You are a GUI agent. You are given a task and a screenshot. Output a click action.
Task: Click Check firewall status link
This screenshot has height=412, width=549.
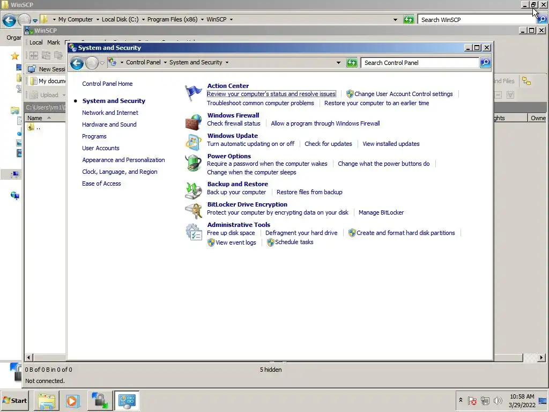234,123
